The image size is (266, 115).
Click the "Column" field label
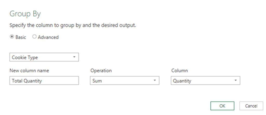(x=179, y=71)
